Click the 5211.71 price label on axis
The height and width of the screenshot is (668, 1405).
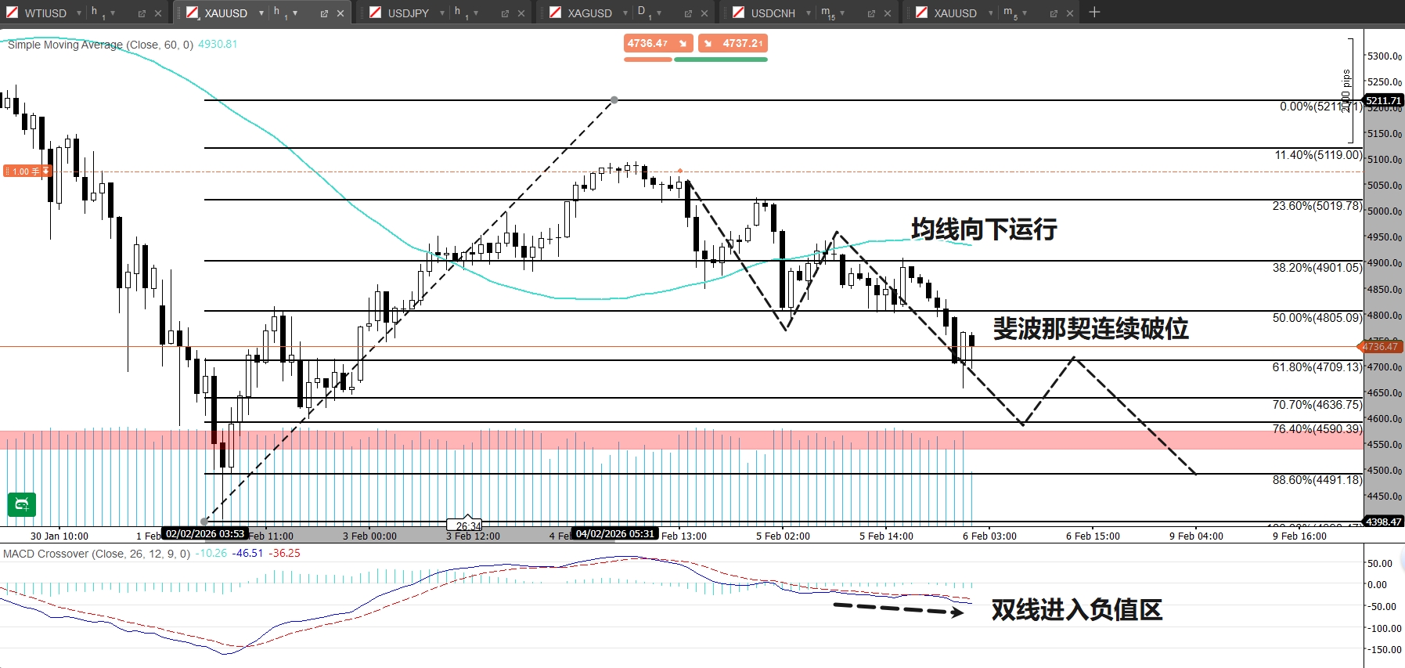click(1384, 100)
